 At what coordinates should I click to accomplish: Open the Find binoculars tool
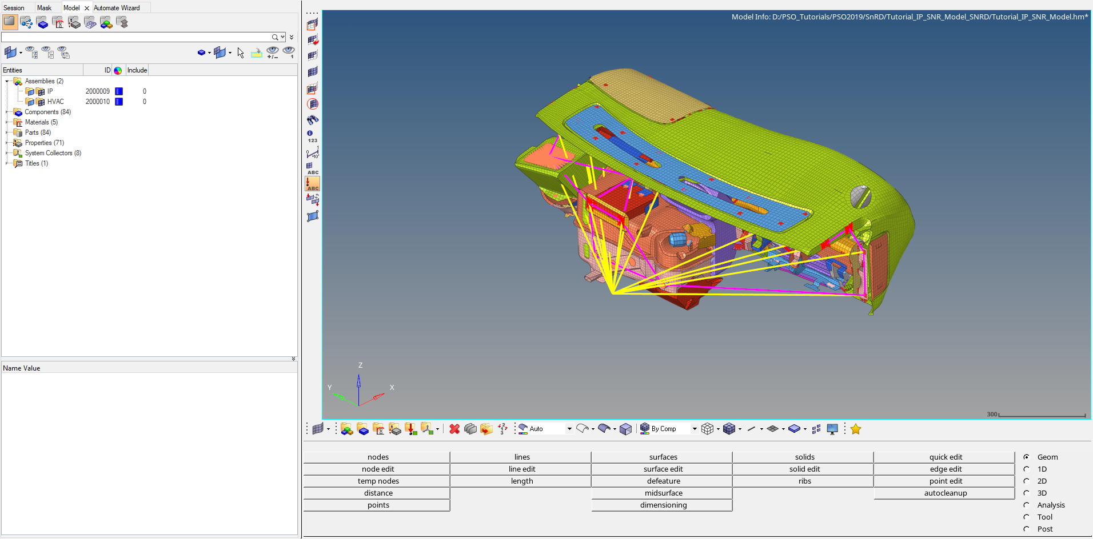tap(313, 120)
